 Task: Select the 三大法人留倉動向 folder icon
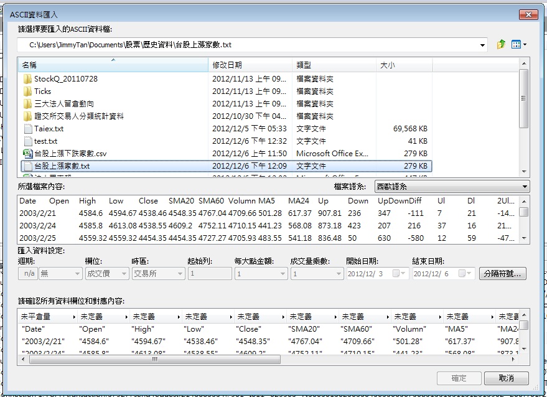pos(27,104)
